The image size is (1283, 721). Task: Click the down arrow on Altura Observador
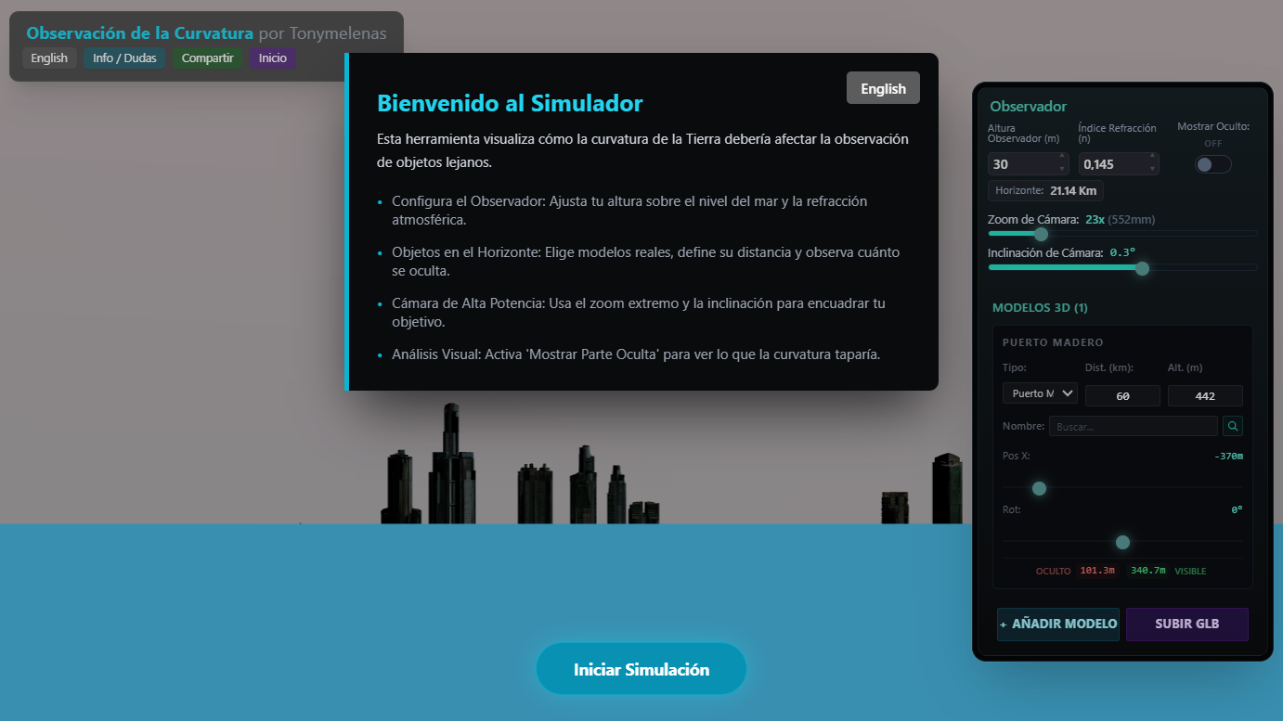point(1063,169)
